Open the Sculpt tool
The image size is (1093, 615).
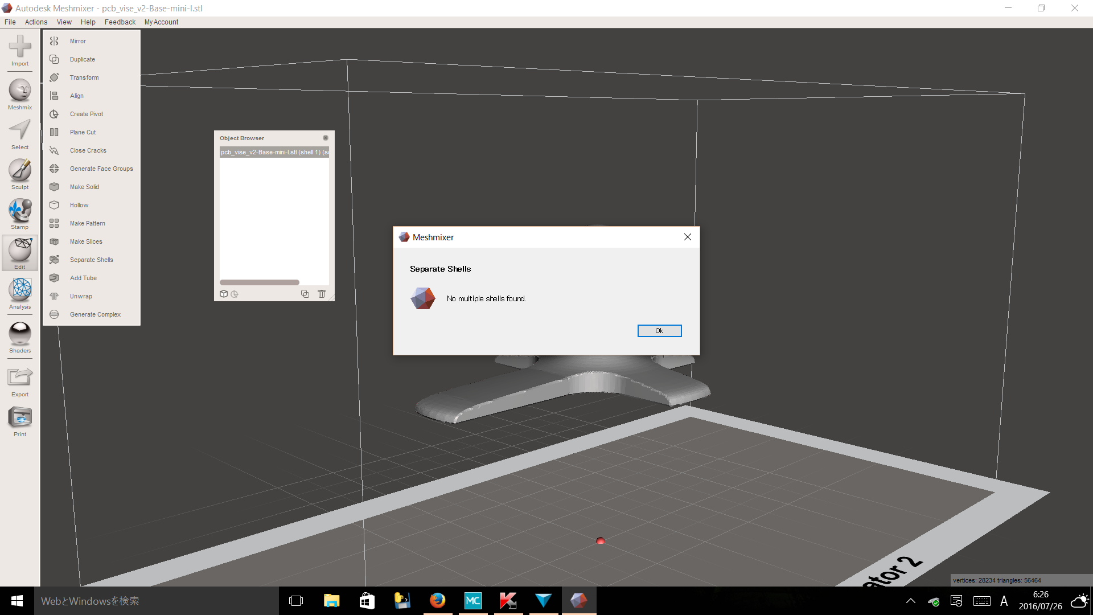point(20,174)
